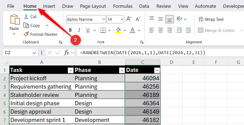244x125 pixels.
Task: Increase the indent
Action: [188, 30]
